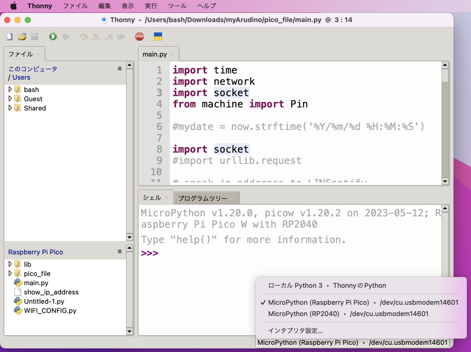Click the Open file folder icon
This screenshot has width=471, height=352.
pos(22,36)
